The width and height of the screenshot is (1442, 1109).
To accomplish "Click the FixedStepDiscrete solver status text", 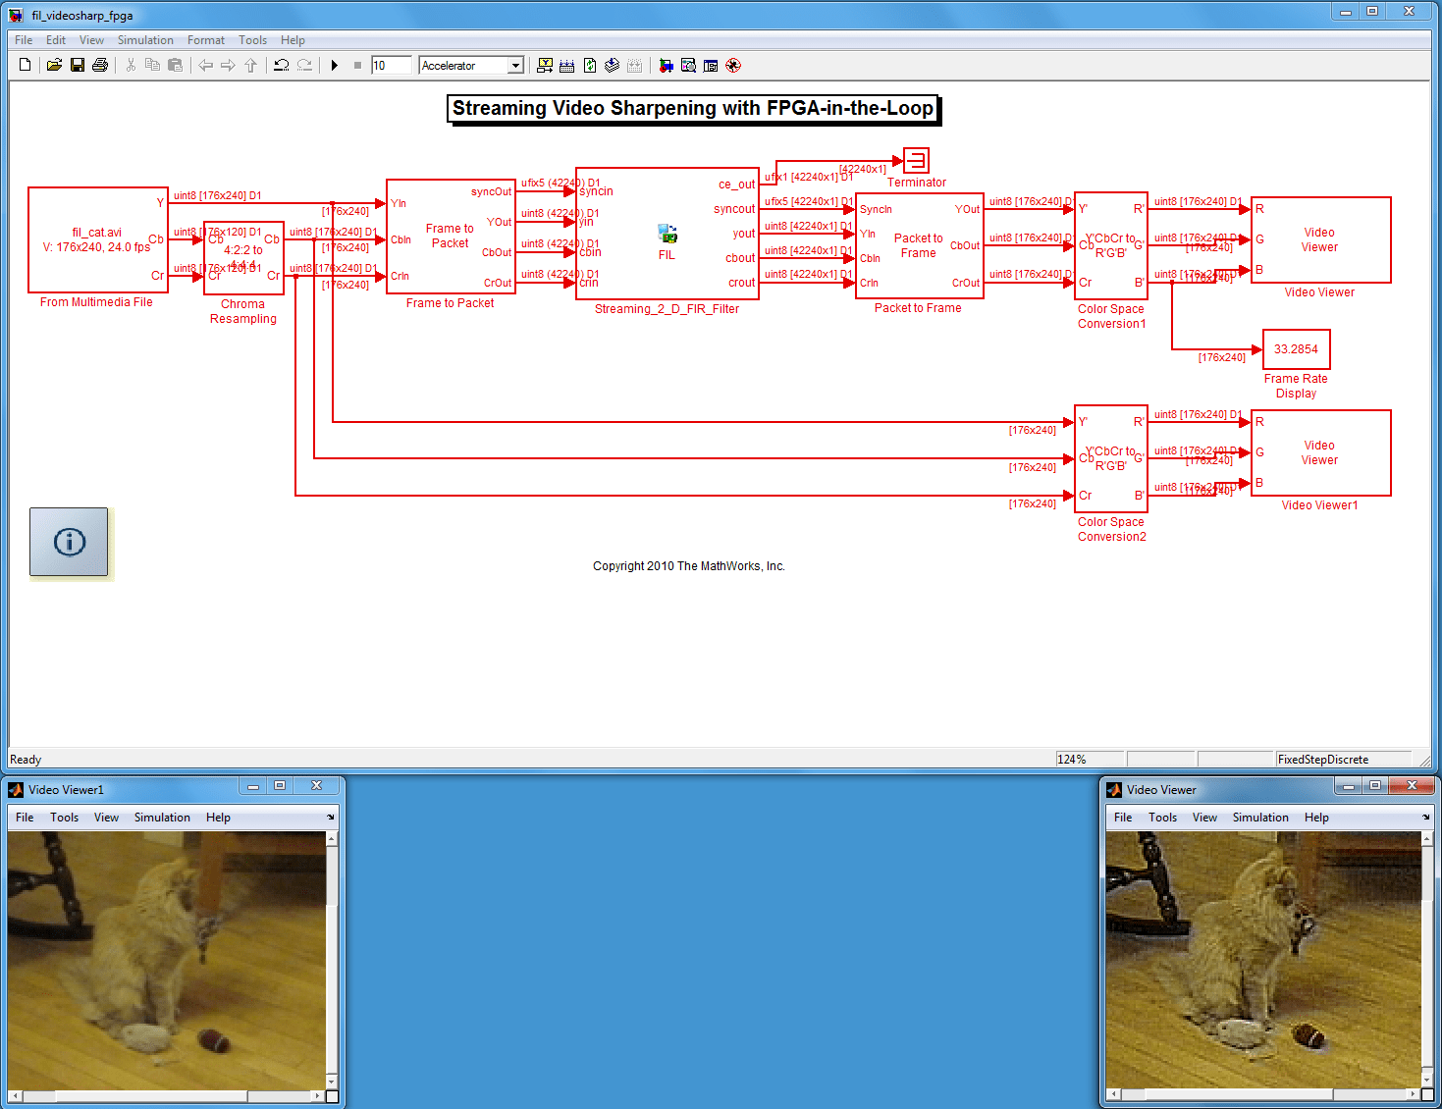I will pos(1323,760).
